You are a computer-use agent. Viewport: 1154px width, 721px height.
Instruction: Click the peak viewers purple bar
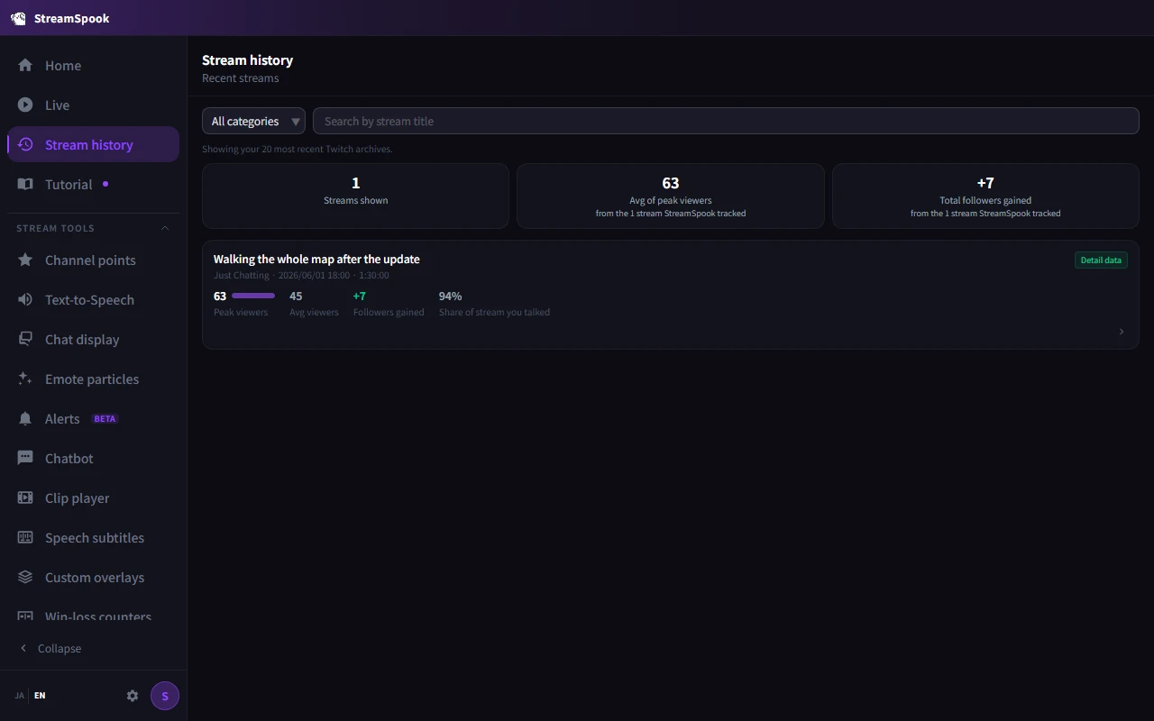pos(253,296)
